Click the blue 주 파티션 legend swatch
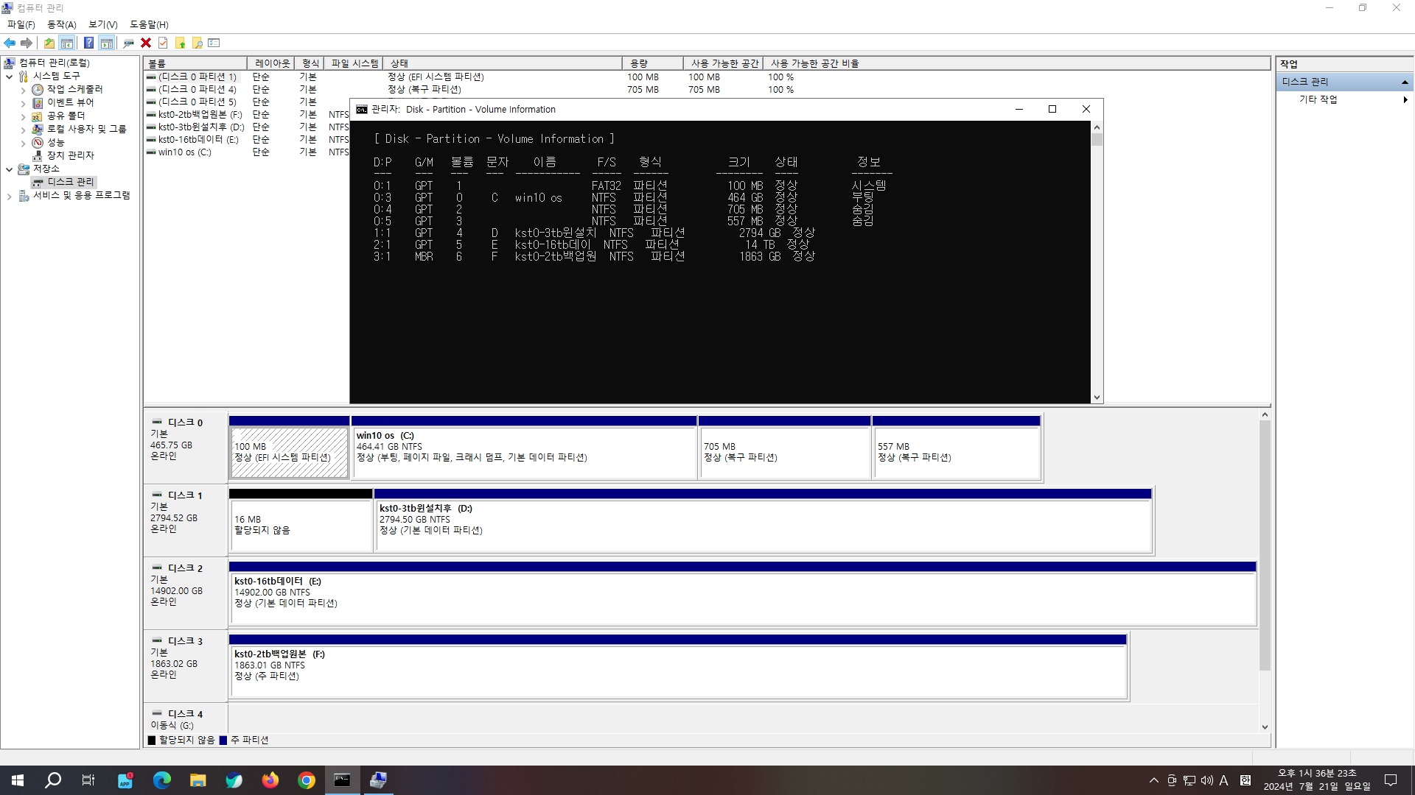The width and height of the screenshot is (1415, 795). (x=223, y=741)
